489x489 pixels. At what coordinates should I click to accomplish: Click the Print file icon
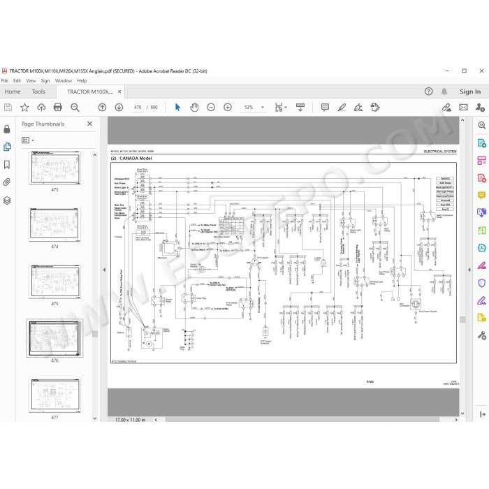[58, 108]
